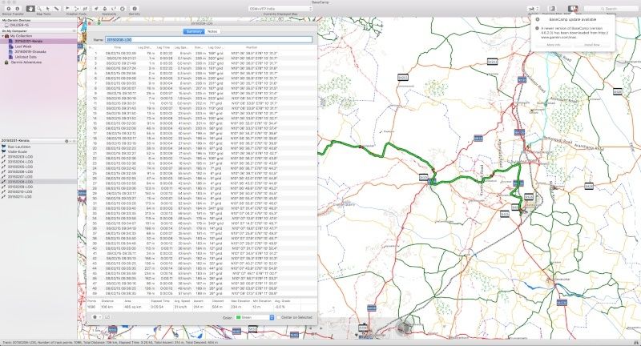641x346 pixels.
Task: Open the OSM+VFP India map dropdown
Action: point(280,8)
